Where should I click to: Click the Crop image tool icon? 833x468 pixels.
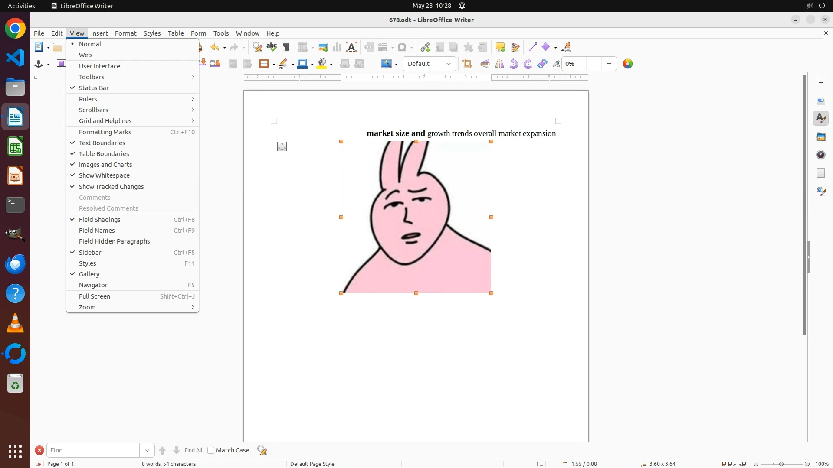pos(467,64)
